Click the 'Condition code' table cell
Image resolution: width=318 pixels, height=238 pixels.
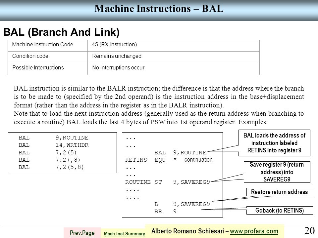[48, 57]
